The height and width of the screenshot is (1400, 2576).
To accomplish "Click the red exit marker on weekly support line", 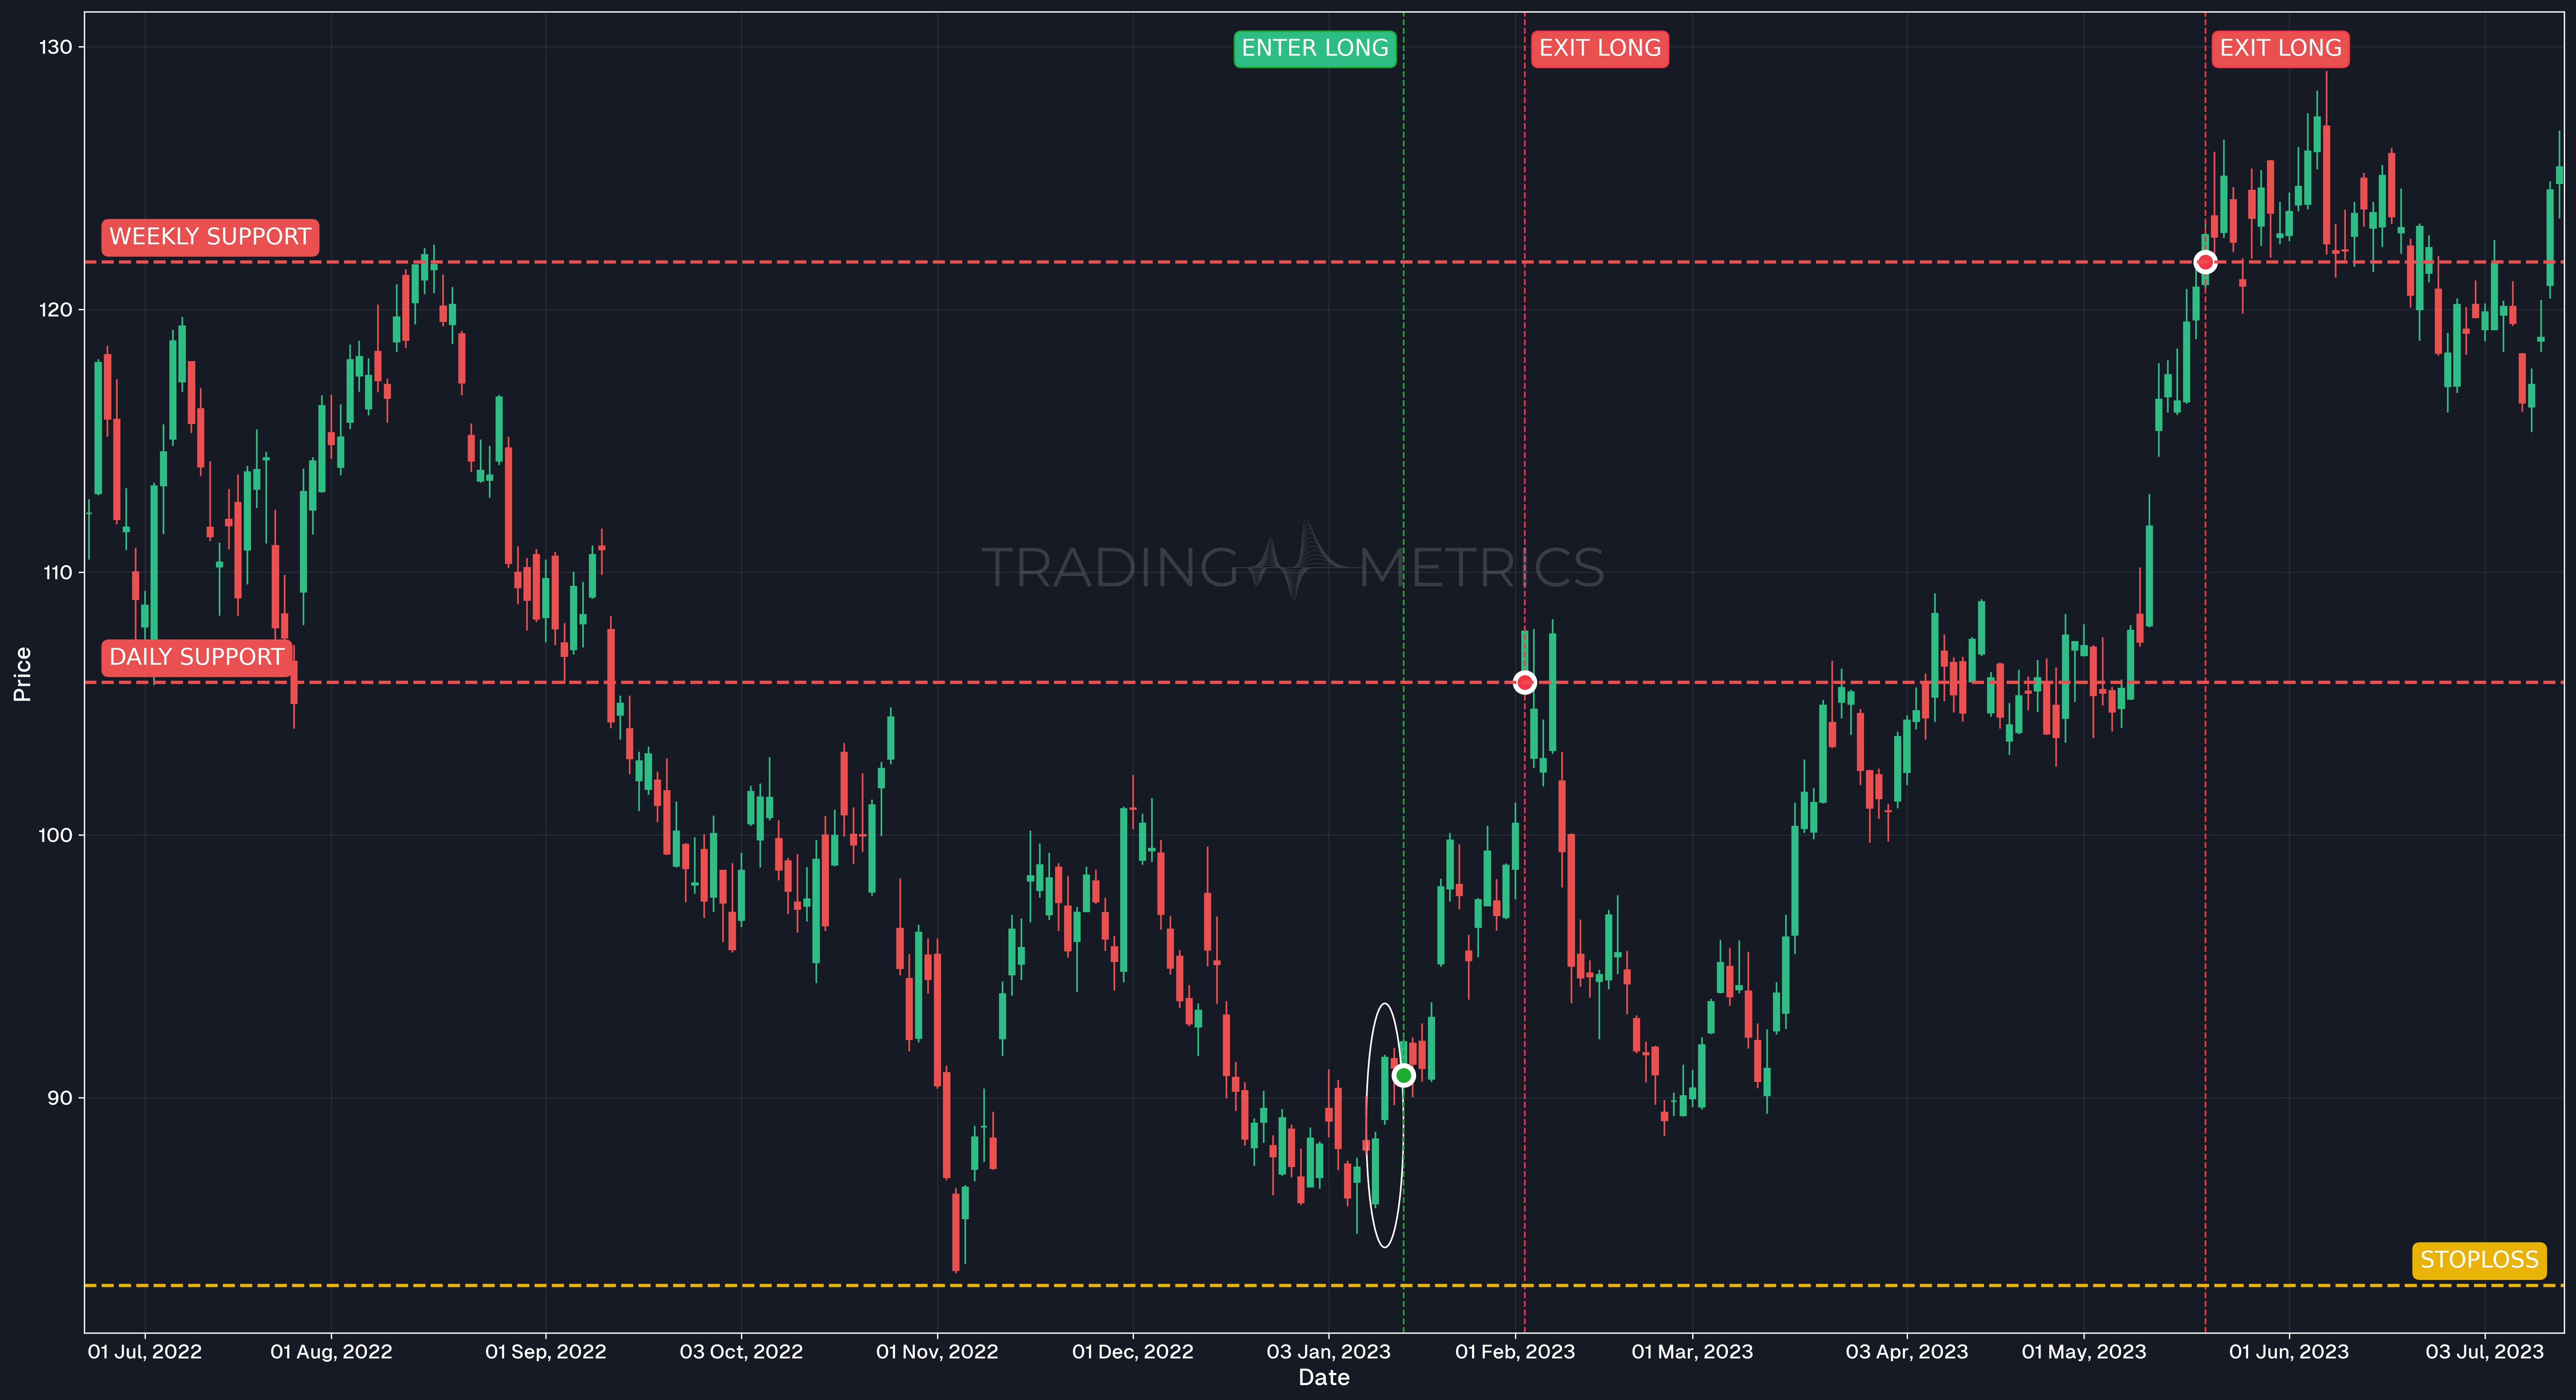I will tap(2205, 262).
